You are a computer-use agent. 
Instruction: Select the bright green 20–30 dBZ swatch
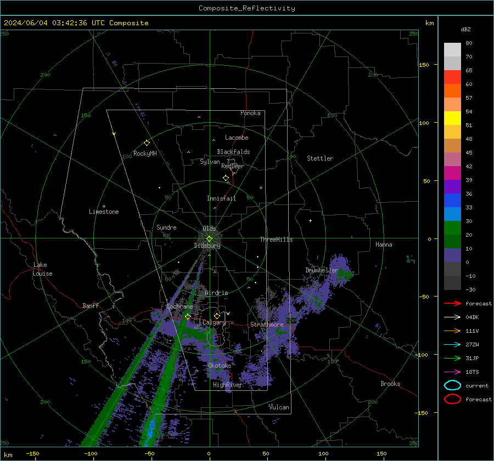click(452, 228)
